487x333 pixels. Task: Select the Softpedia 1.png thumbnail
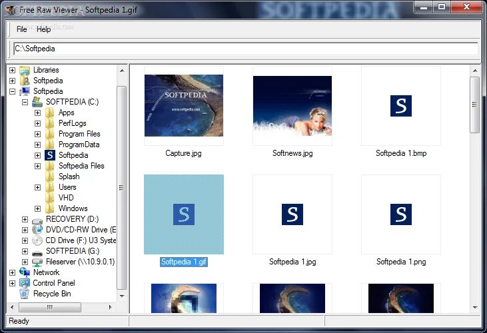(401, 214)
